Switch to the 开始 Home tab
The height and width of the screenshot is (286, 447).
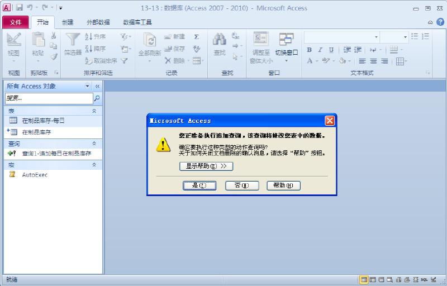[x=42, y=22]
